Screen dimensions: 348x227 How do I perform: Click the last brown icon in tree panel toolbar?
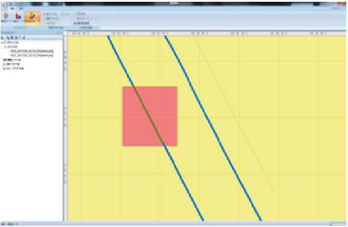(24, 37)
